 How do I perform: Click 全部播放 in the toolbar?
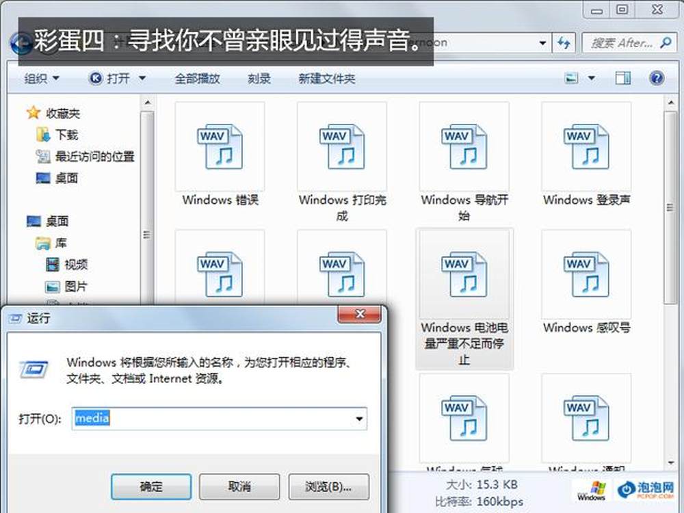[x=197, y=79]
